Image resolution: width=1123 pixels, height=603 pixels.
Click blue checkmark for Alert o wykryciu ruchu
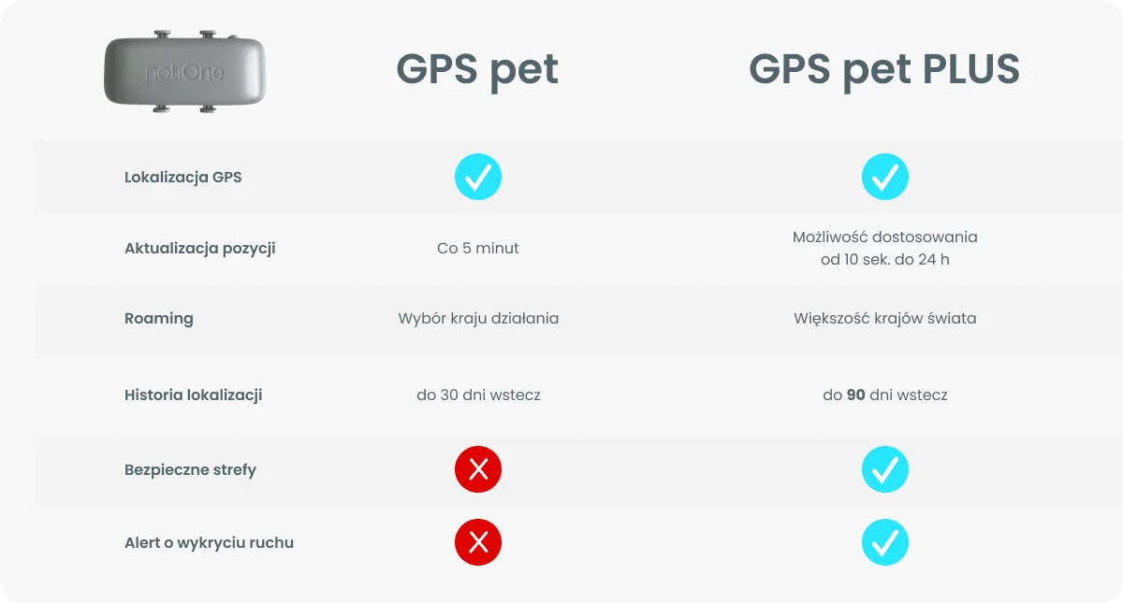pos(885,542)
